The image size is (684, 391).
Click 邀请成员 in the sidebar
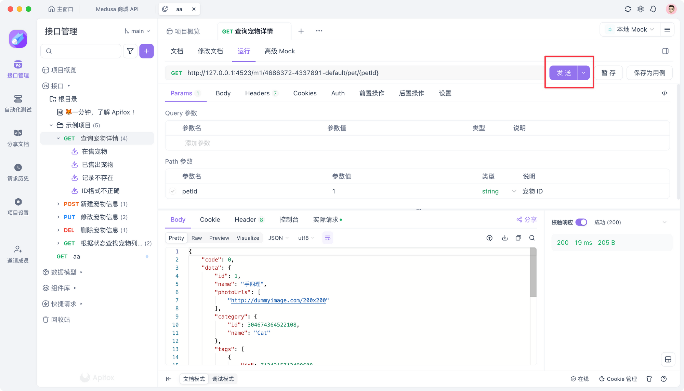[18, 255]
